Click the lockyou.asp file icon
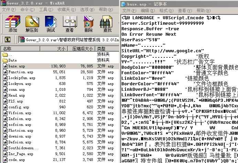 point(5,84)
